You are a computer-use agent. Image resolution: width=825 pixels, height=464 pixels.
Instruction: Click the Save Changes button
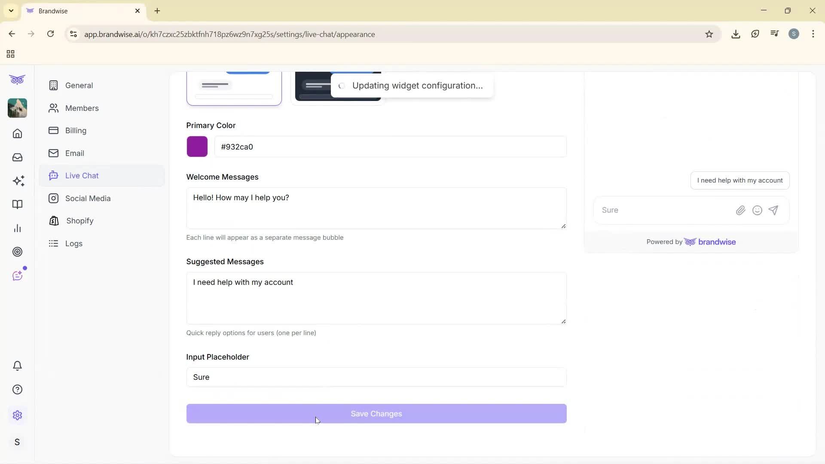376,414
